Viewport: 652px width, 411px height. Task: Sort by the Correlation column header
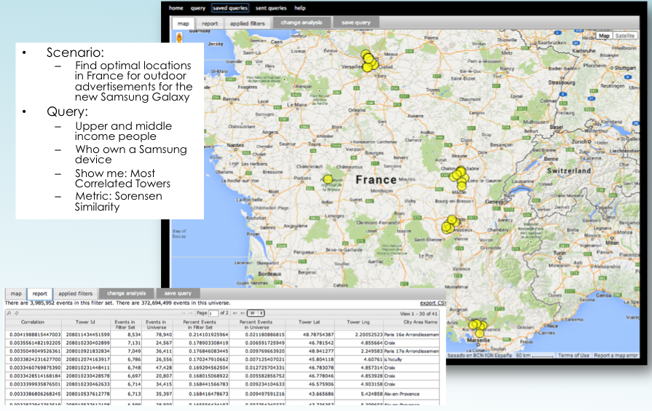33,324
